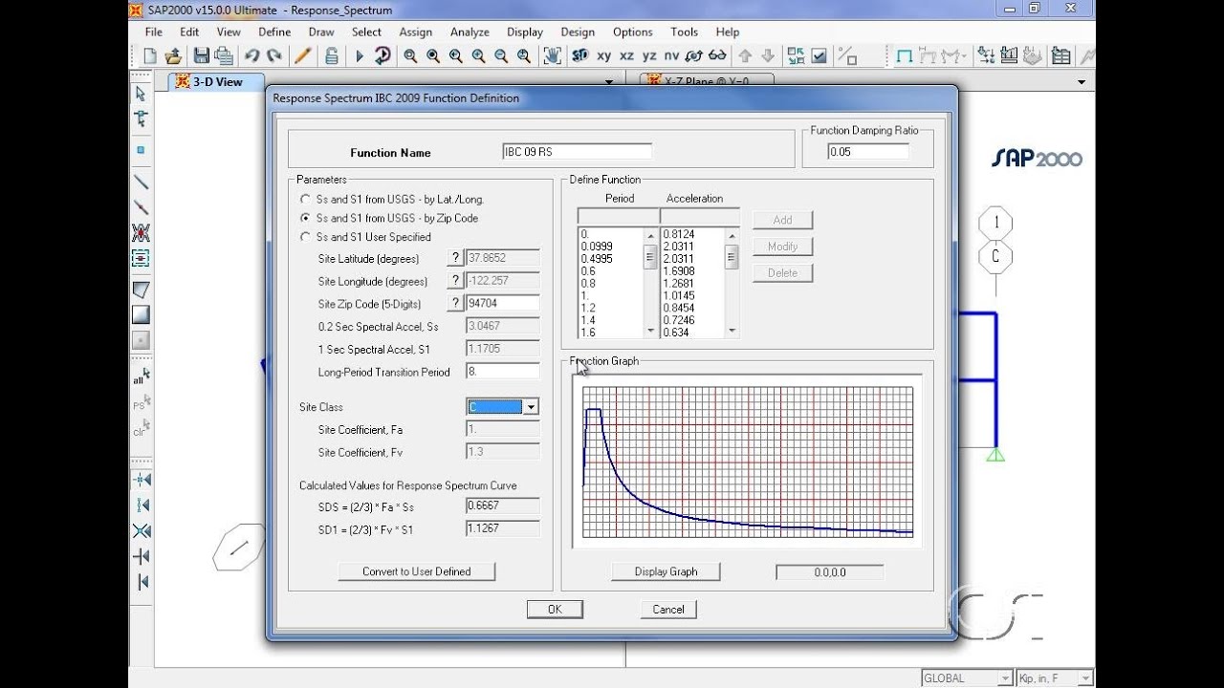Image resolution: width=1224 pixels, height=688 pixels.
Task: Click the Draw Poly Area tool icon
Action: click(141, 290)
